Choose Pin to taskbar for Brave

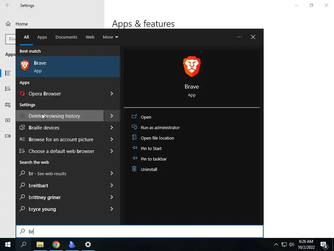point(154,159)
